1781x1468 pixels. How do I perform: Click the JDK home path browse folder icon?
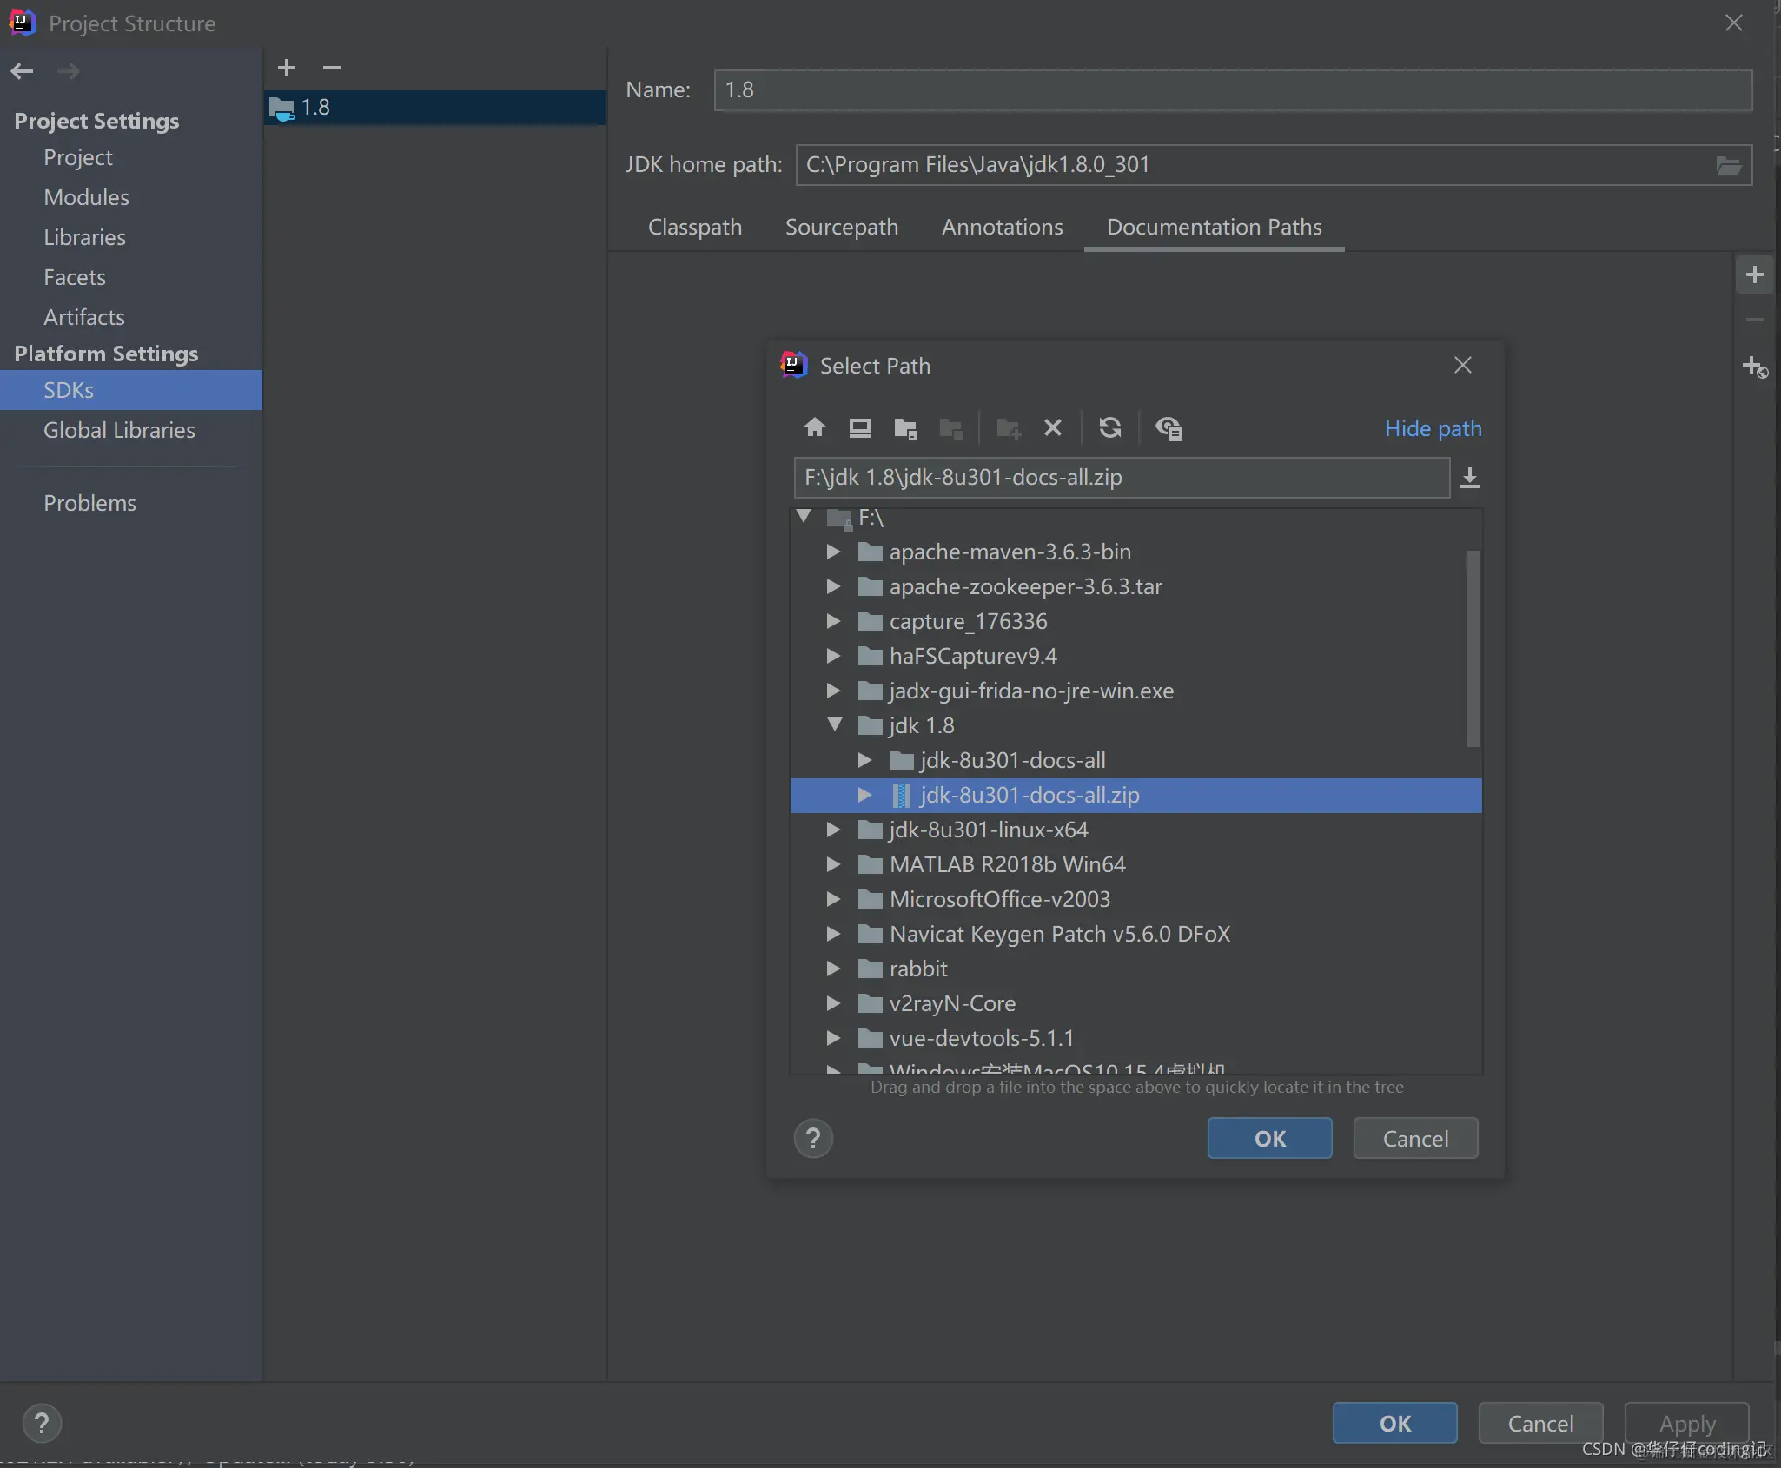pyautogui.click(x=1728, y=165)
